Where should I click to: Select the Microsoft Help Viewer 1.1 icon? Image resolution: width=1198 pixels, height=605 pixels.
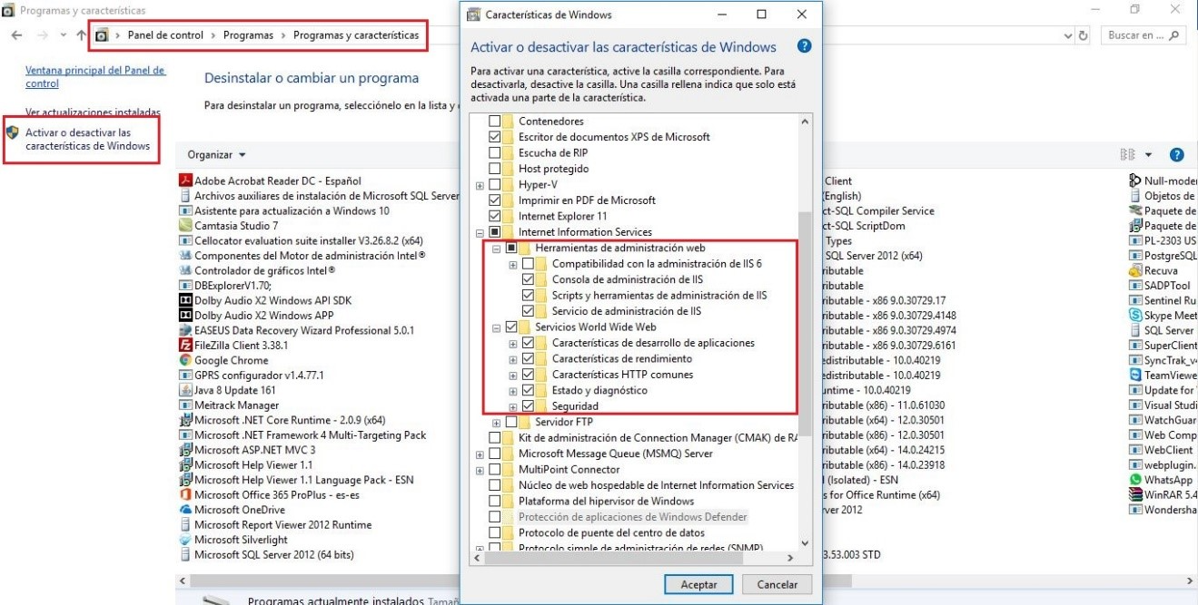coord(186,464)
